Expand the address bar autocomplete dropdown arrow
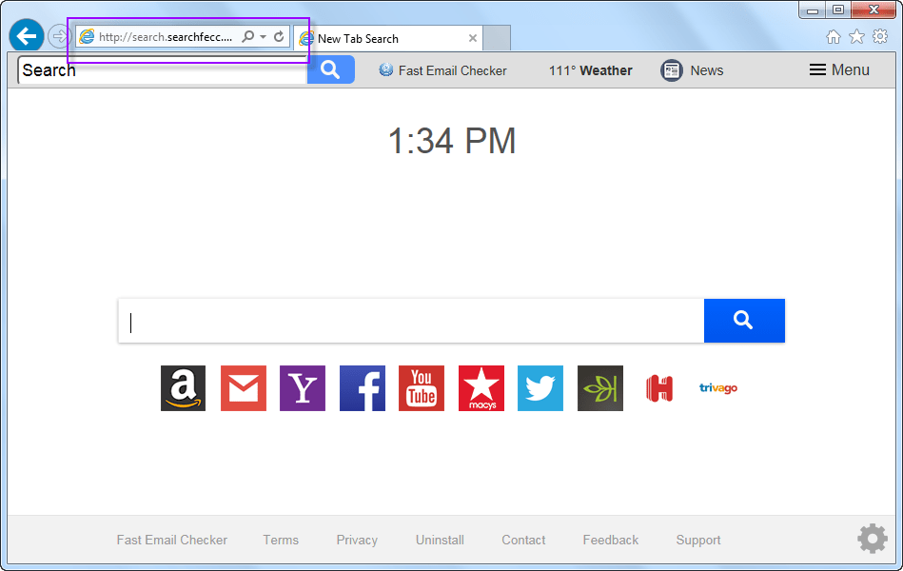 [264, 37]
